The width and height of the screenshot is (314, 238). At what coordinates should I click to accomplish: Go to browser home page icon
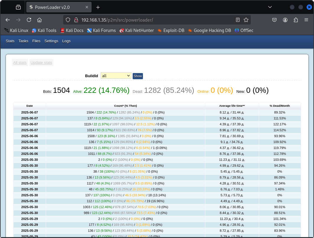[x=39, y=20]
